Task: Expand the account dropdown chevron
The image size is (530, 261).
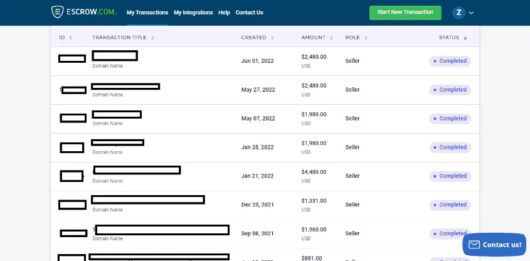Action: [472, 13]
